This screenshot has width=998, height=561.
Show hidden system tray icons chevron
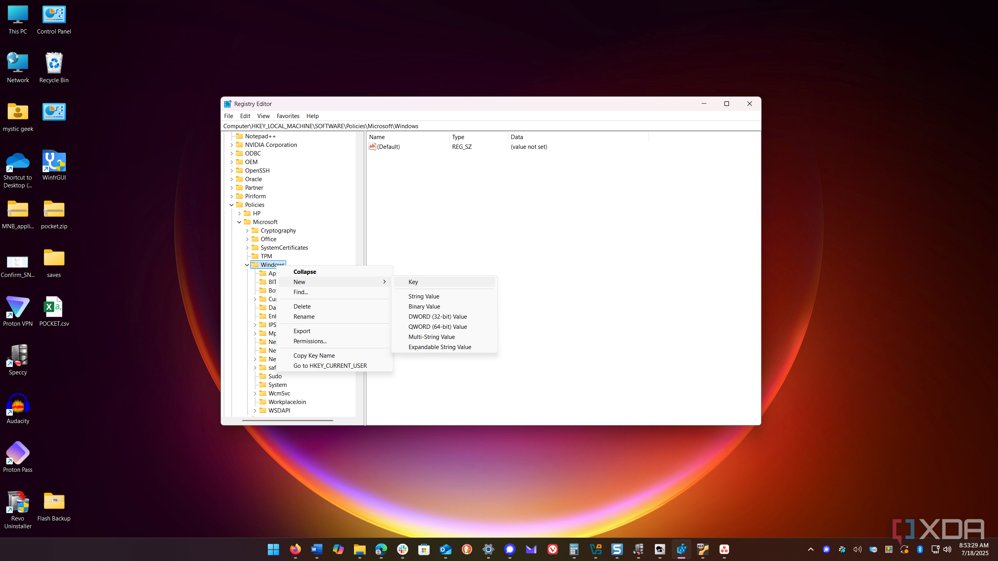pos(811,549)
